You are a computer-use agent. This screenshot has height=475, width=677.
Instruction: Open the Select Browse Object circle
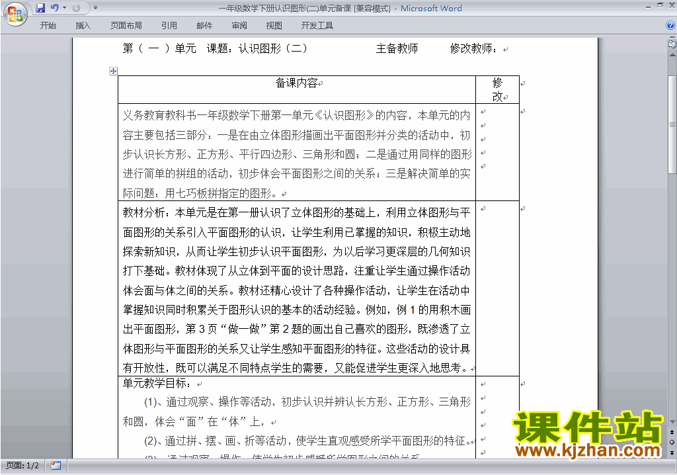coord(672,443)
